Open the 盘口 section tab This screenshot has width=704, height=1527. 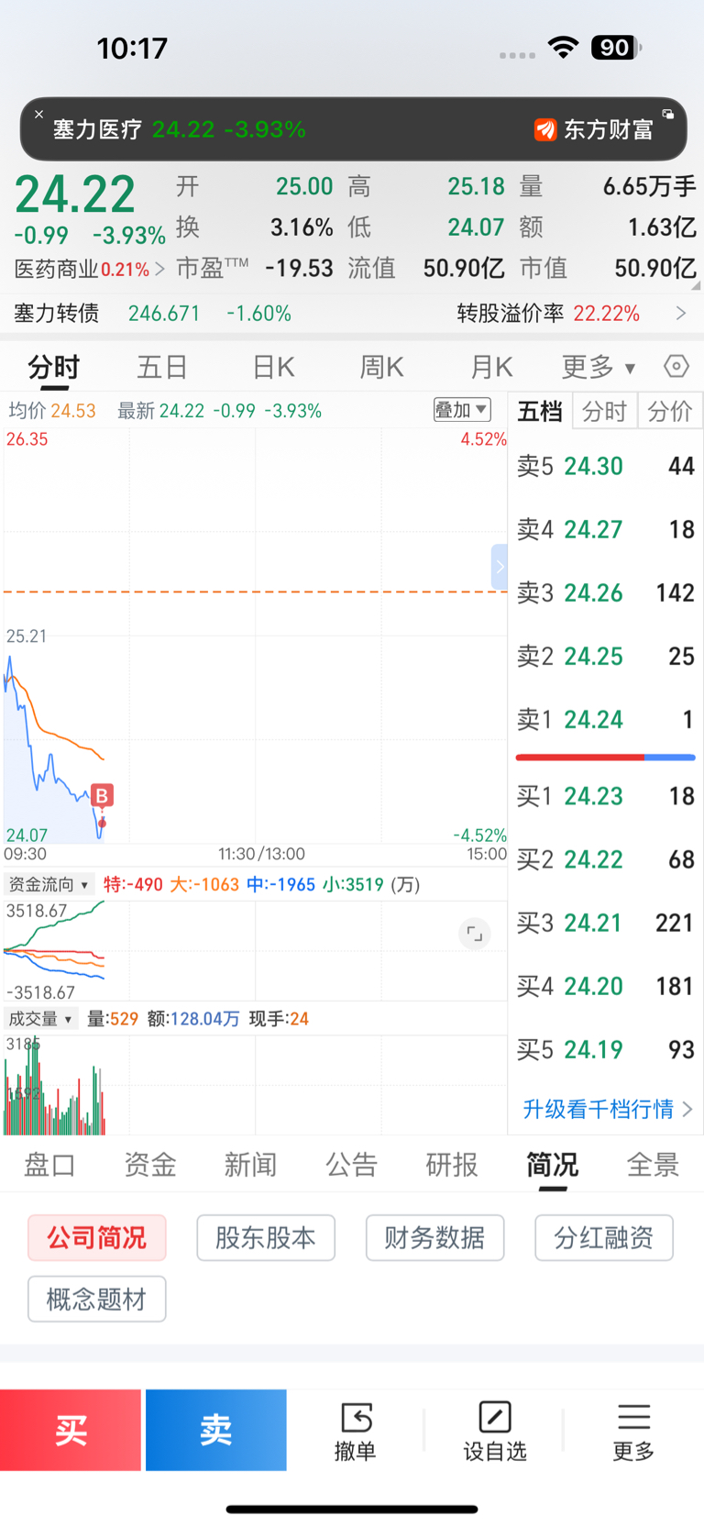click(x=49, y=1165)
